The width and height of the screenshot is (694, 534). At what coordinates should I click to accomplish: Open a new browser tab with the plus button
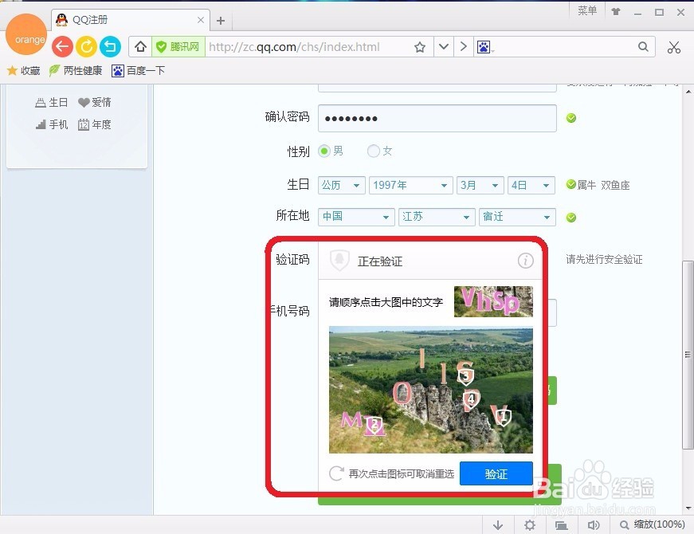coord(221,21)
